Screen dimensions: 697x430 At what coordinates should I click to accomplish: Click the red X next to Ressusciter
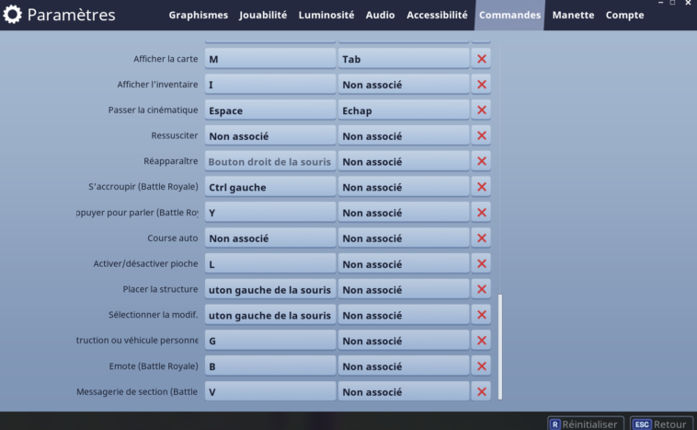482,136
